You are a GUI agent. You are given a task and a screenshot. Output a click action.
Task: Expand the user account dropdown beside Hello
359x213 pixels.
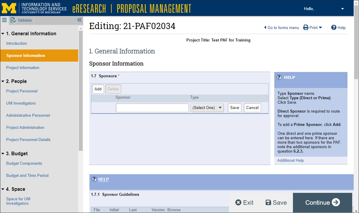[342, 9]
